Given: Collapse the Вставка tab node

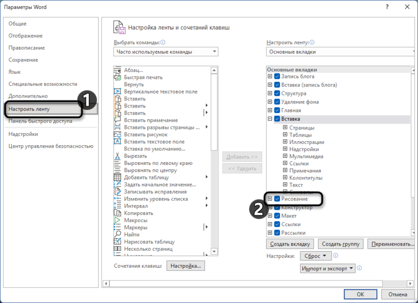Looking at the screenshot, I should click(270, 119).
